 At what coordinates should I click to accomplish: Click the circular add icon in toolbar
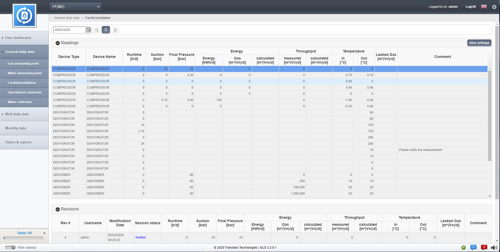(x=97, y=30)
